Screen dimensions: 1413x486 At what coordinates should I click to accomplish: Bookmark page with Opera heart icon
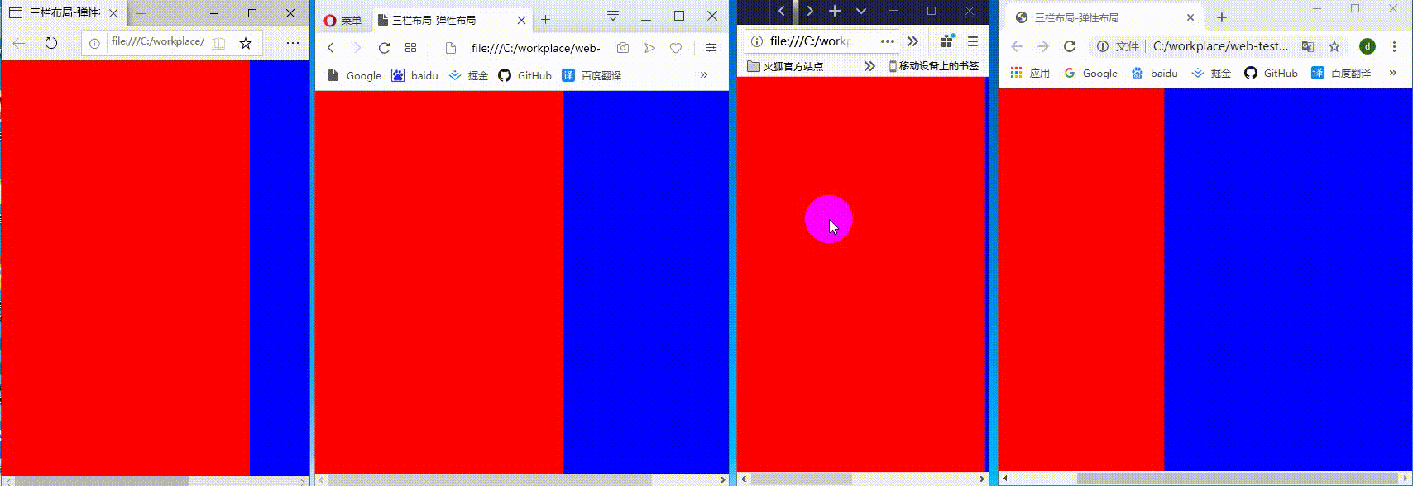point(676,48)
